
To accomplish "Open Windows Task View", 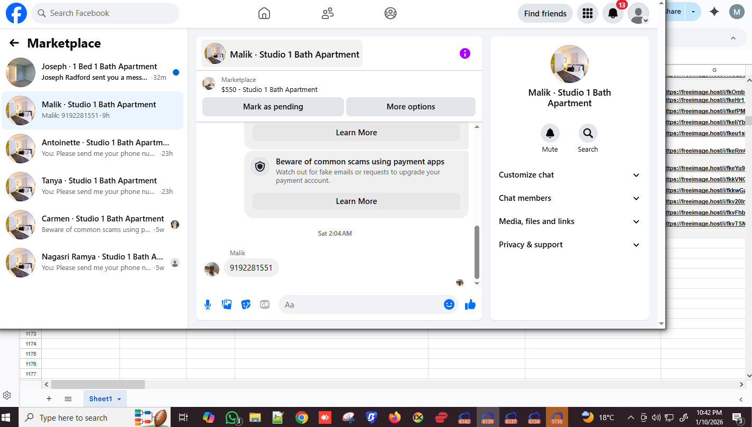I will click(x=183, y=417).
